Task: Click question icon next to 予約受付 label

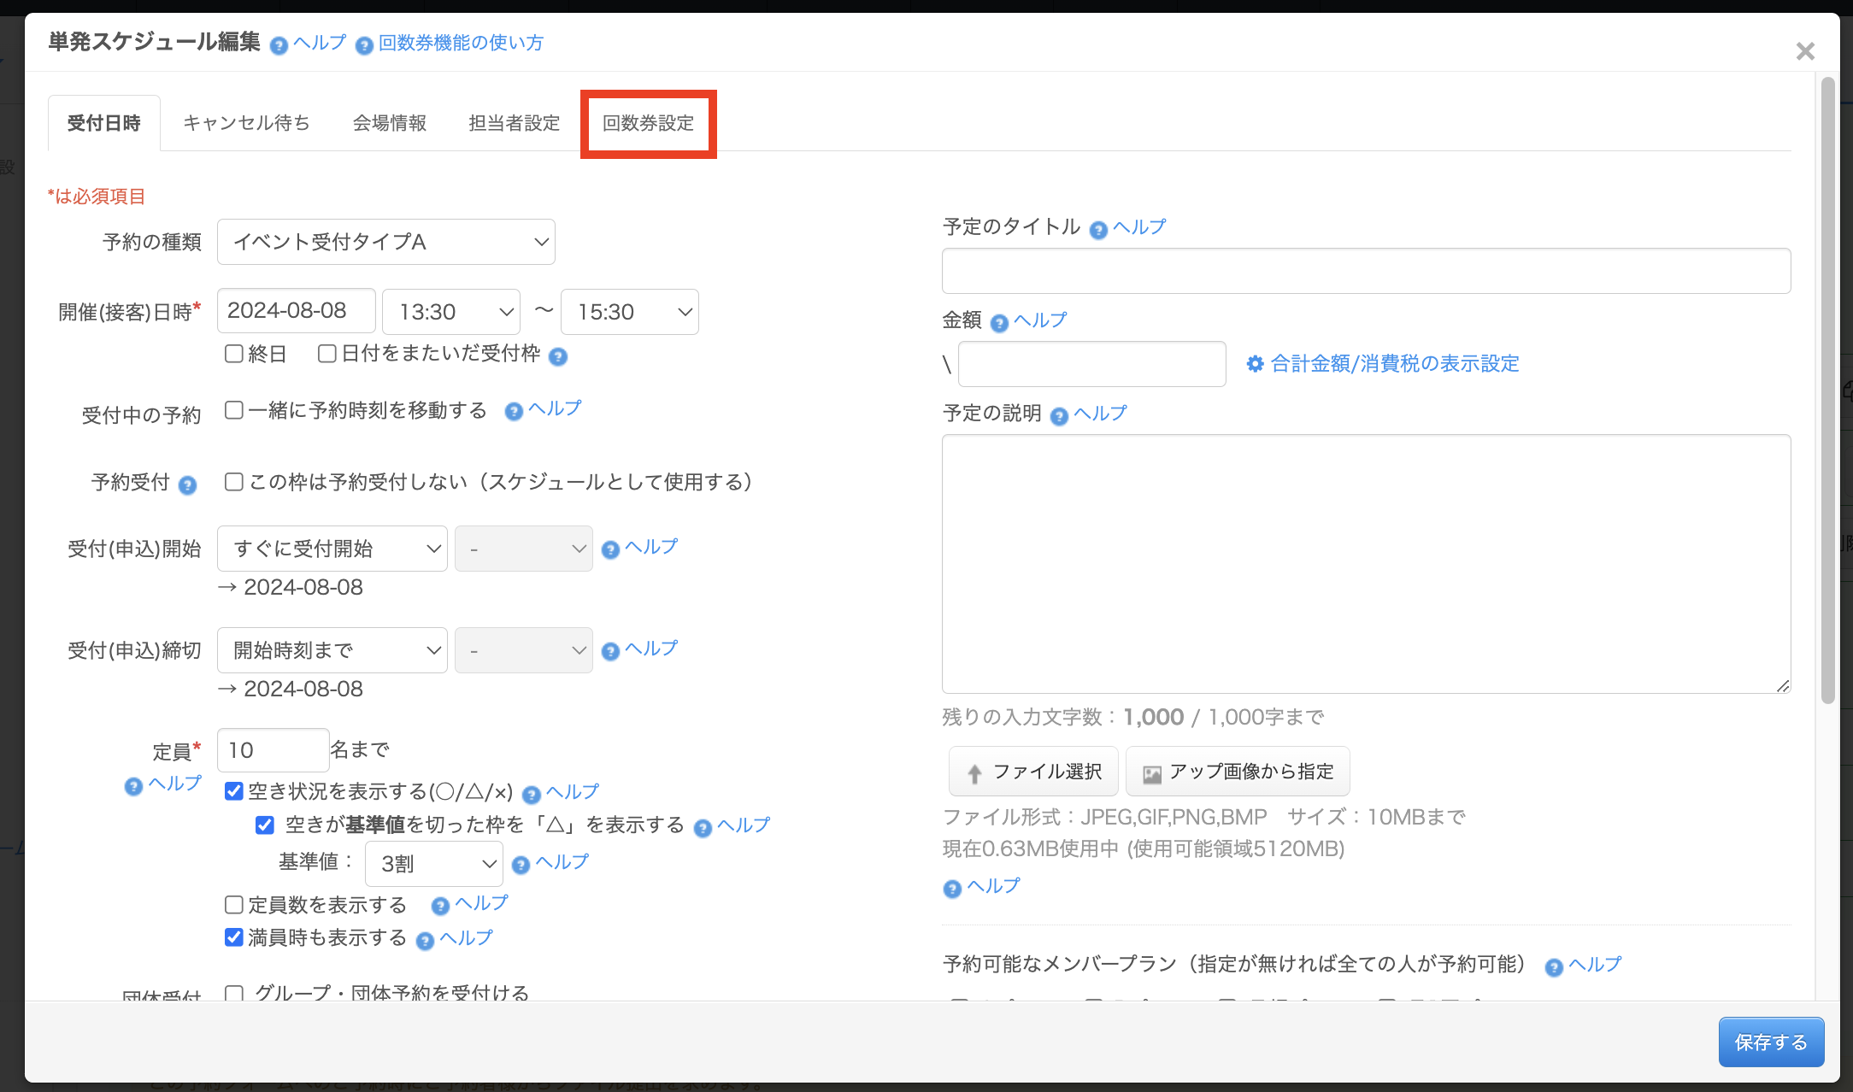Action: (187, 485)
